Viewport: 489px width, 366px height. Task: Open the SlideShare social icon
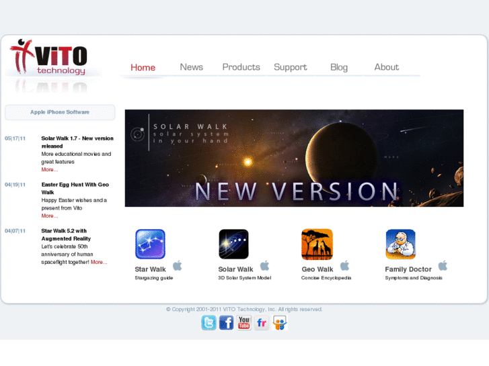click(279, 323)
